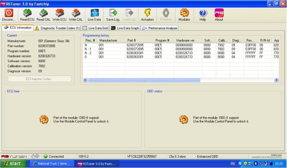287x168 pixels.
Task: Disconnect from the ECU
Action: click(8, 15)
